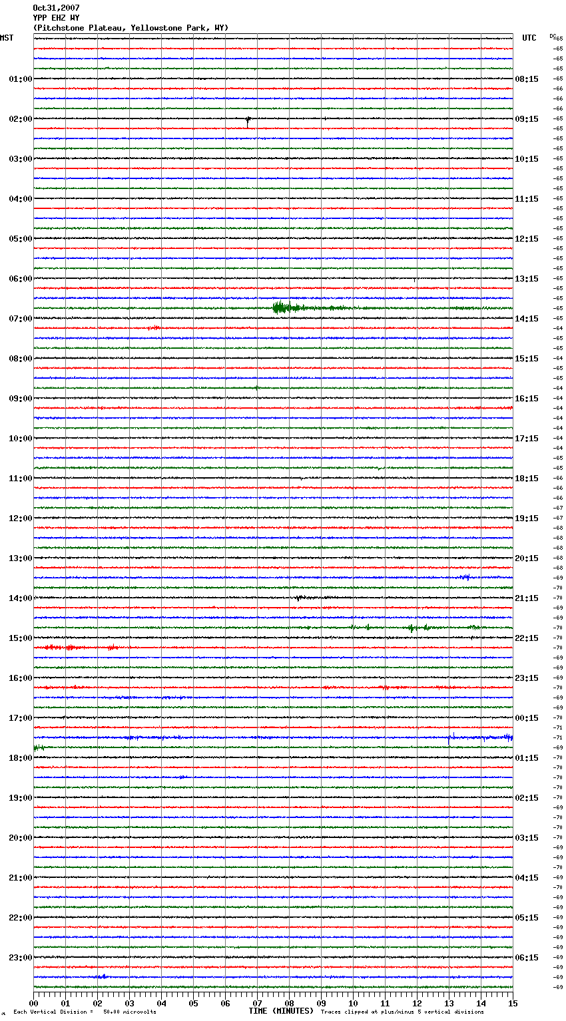Click "Each Vertical Division = 50.00 microvolts" note
Viewport: 566px width, 1021px height.
(x=85, y=1012)
